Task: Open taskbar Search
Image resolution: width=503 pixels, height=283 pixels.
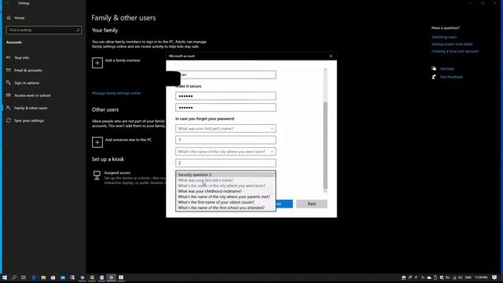Action: (14, 277)
